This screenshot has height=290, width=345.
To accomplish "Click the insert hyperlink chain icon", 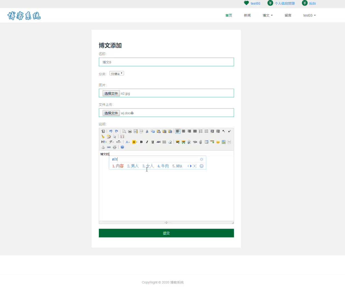I will tap(109, 147).
